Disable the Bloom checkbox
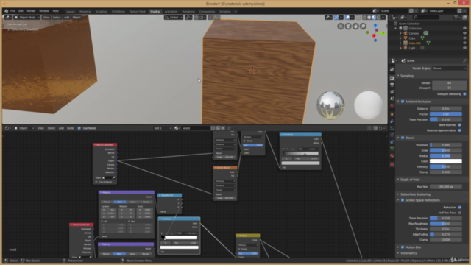471x265 pixels. coord(403,138)
